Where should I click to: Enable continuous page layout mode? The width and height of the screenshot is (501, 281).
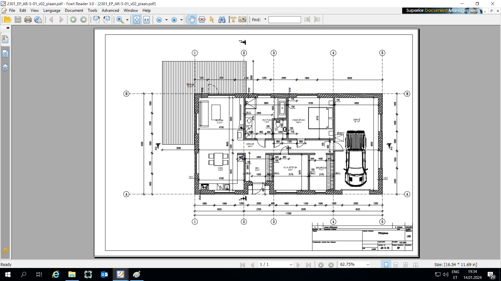396,265
